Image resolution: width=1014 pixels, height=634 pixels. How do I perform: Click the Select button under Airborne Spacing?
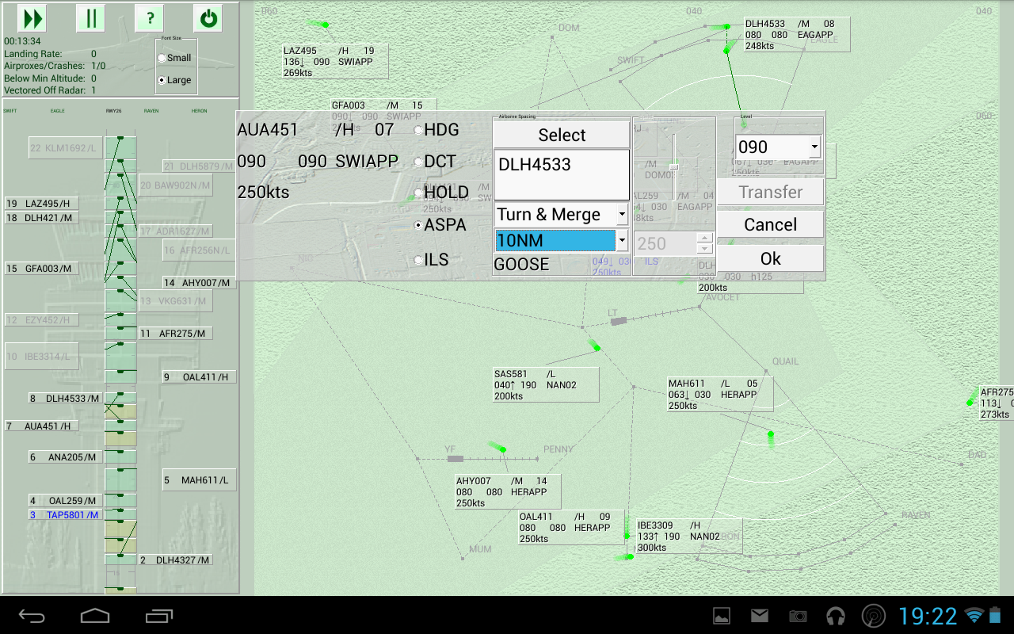[x=562, y=135]
